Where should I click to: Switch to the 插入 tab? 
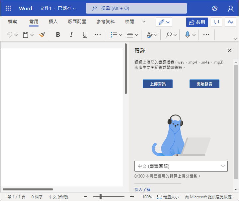click(53, 22)
